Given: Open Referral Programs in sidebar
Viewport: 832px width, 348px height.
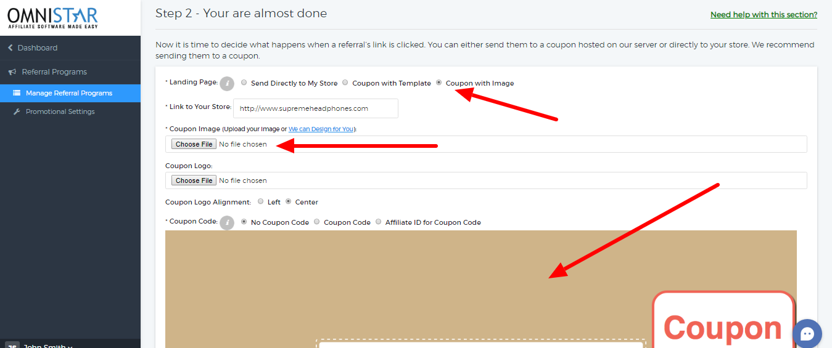Looking at the screenshot, I should (x=70, y=72).
